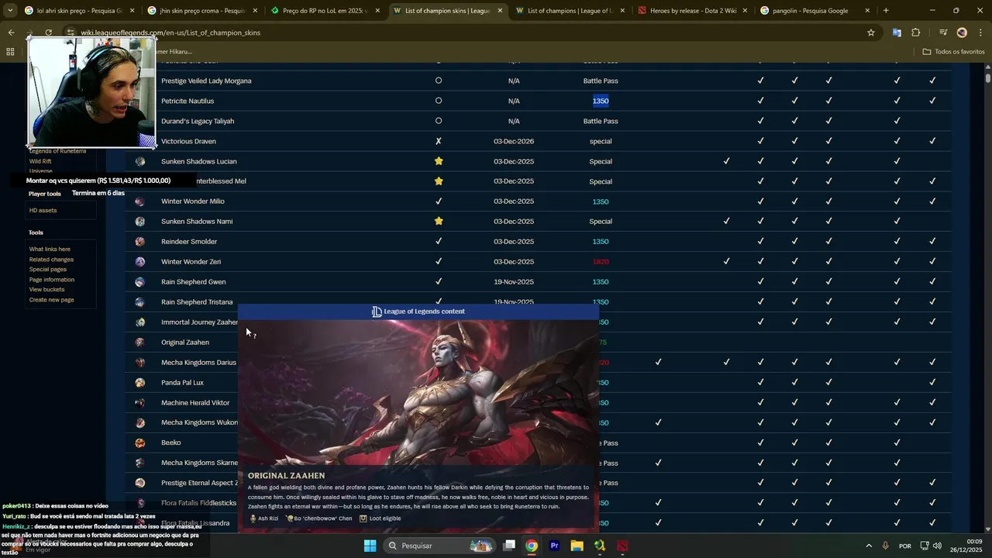Open 'Create new page' sidebar link
This screenshot has width=992, height=558.
pyautogui.click(x=52, y=300)
